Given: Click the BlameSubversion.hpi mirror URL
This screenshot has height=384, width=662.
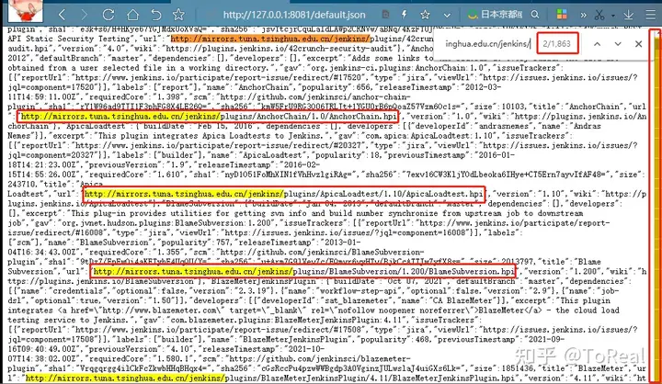Looking at the screenshot, I should click(303, 271).
